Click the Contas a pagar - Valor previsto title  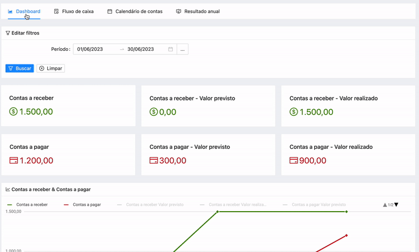pos(190,147)
